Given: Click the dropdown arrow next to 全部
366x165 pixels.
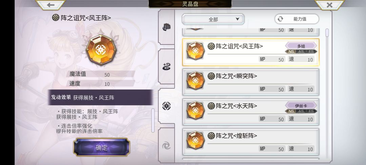Looking at the screenshot, I should coord(237,19).
